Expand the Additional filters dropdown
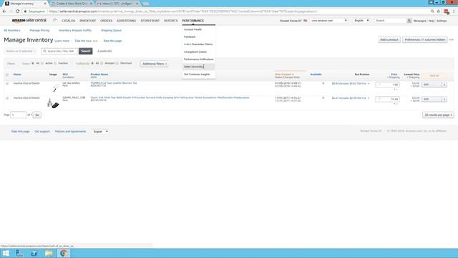 [x=155, y=64]
